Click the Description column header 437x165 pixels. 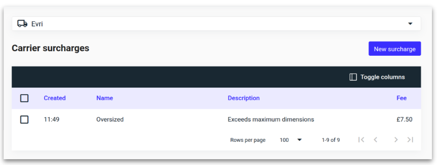pos(244,98)
